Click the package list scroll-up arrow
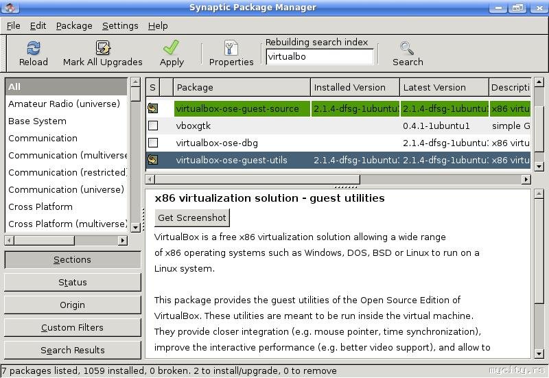 (539, 82)
